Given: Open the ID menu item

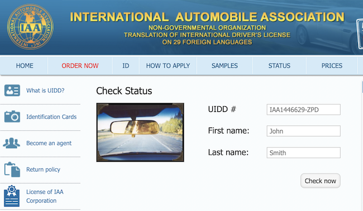Looking at the screenshot, I should click(x=126, y=66).
